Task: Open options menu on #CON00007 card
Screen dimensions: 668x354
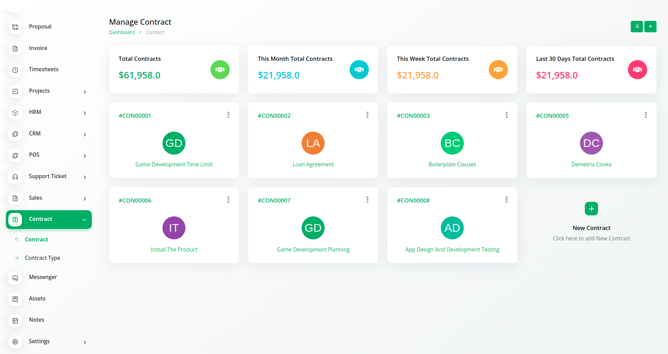Action: 367,200
